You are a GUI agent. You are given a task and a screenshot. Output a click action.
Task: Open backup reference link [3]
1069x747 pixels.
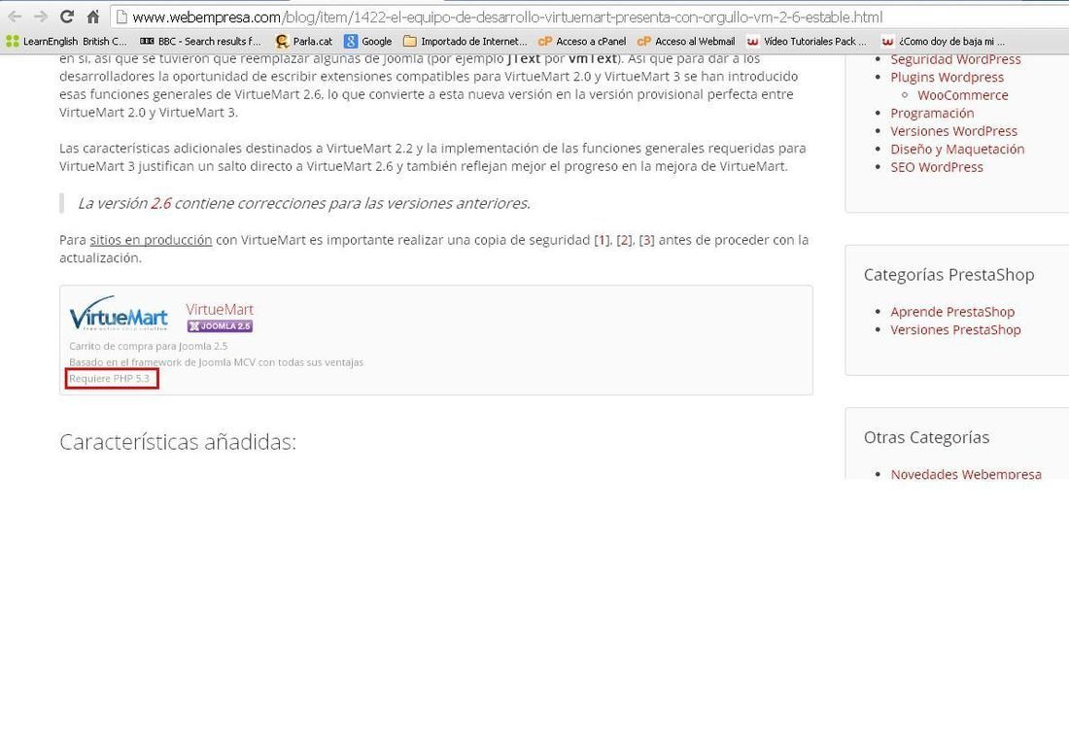[x=647, y=240]
